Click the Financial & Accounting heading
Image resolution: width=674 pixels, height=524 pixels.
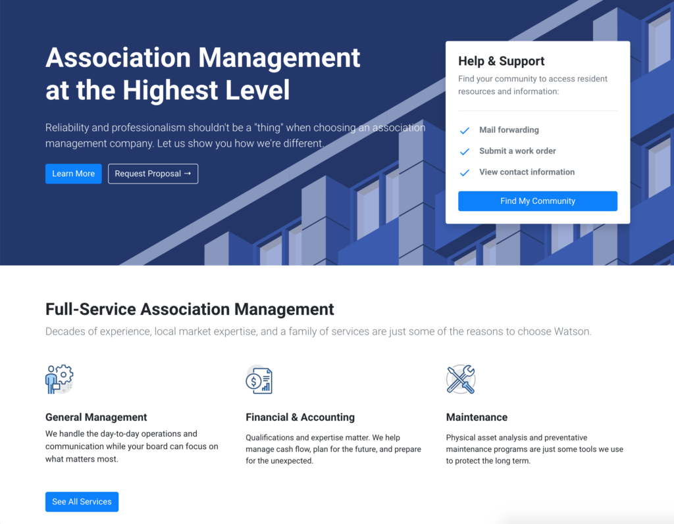click(x=300, y=417)
